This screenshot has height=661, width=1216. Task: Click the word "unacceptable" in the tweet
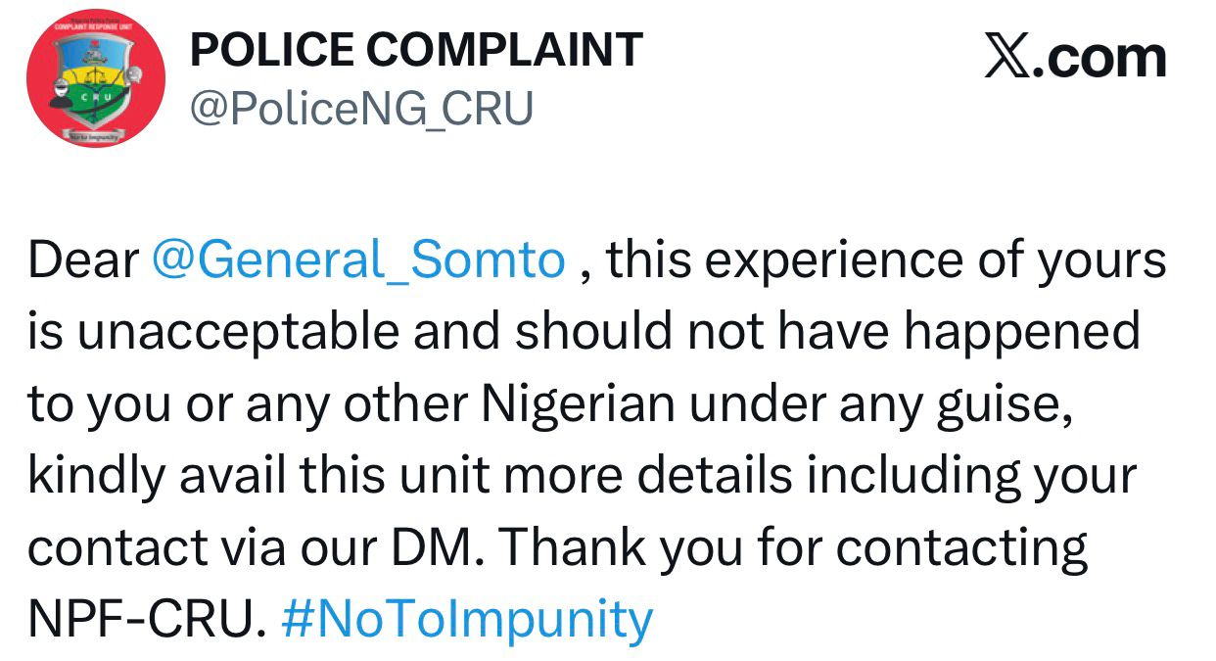(239, 332)
